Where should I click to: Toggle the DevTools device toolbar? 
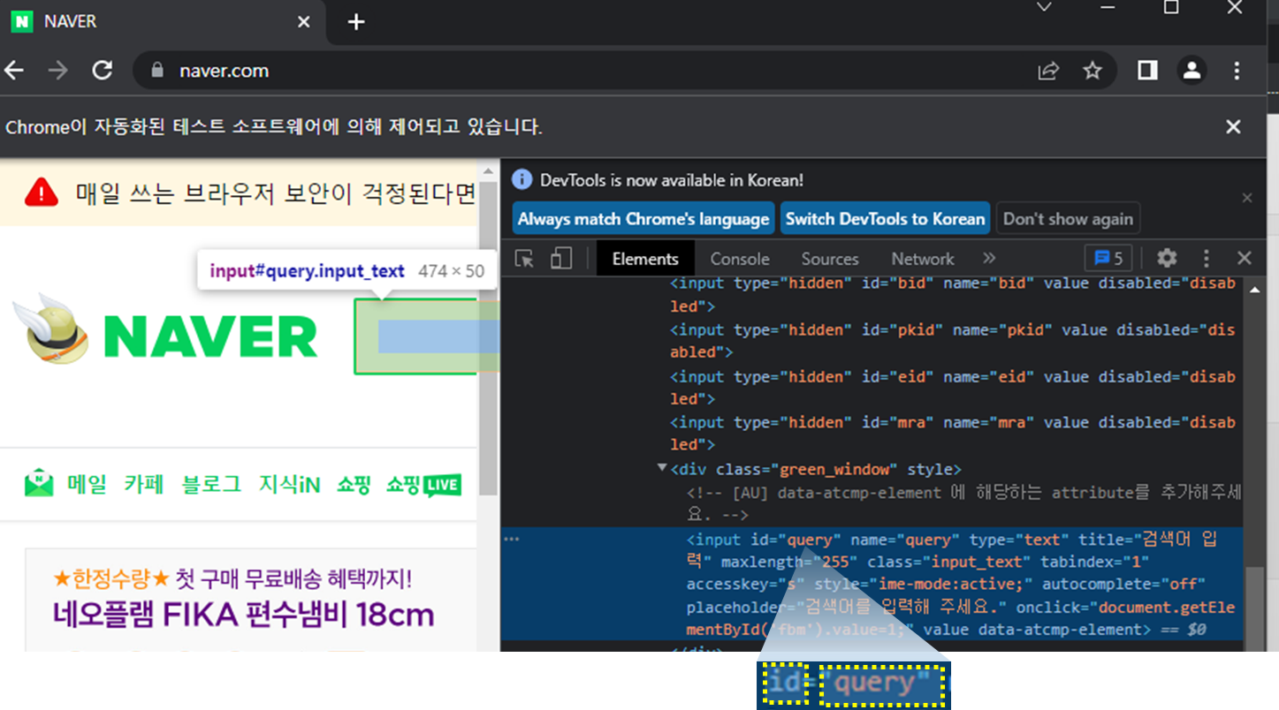(x=560, y=259)
